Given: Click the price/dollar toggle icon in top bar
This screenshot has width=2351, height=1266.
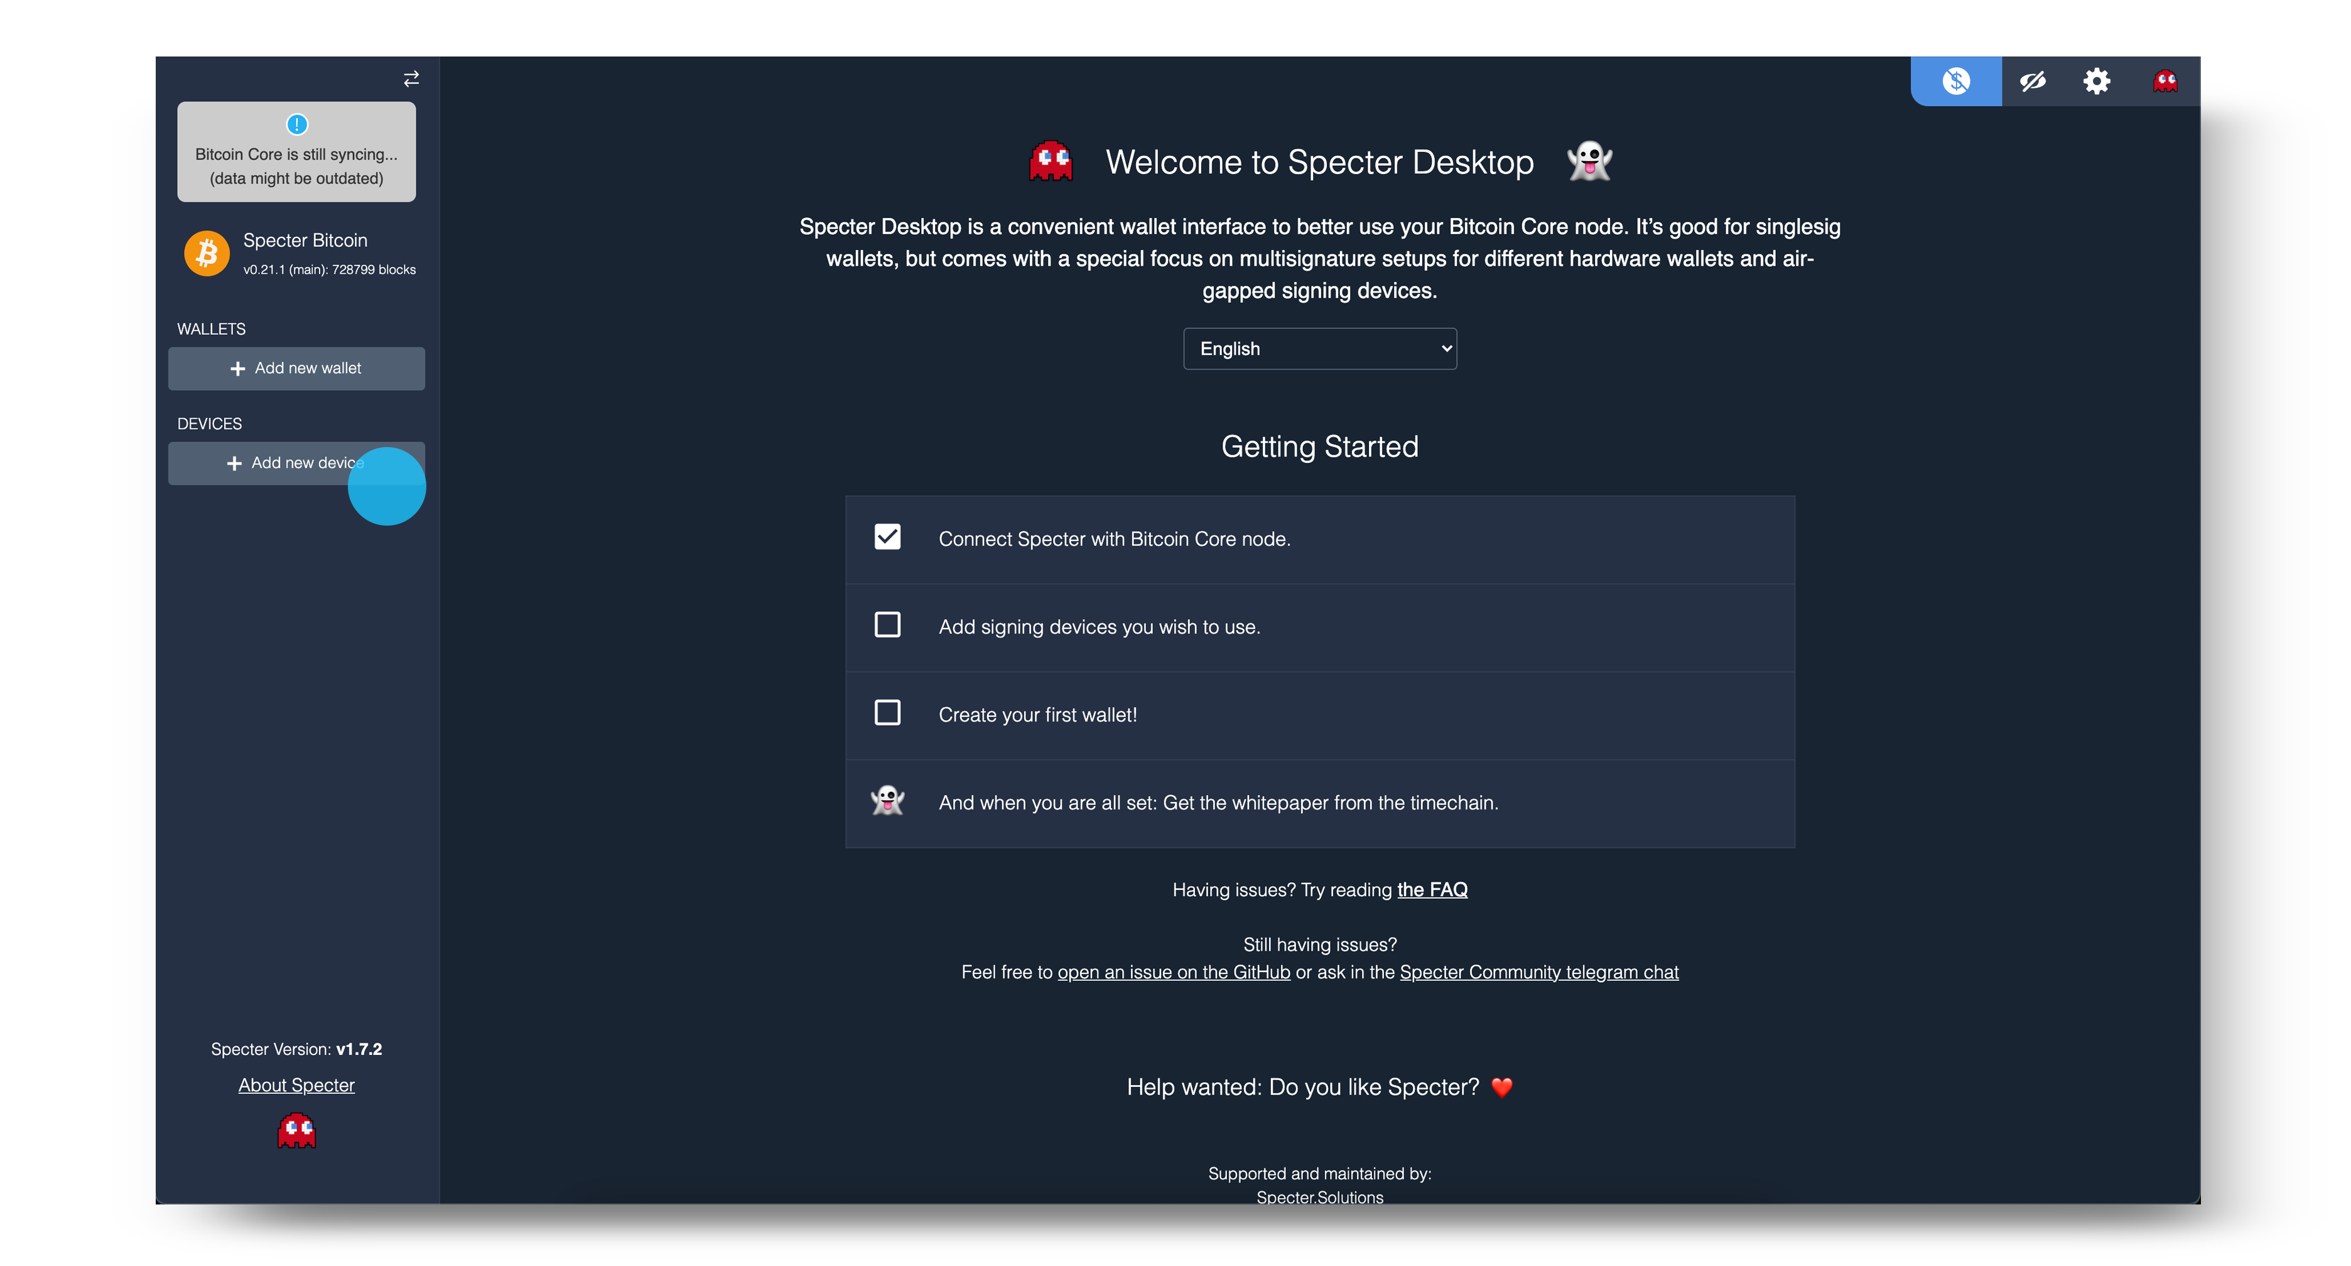Looking at the screenshot, I should tap(1955, 81).
